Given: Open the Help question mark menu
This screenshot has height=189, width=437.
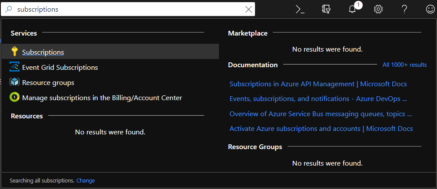Looking at the screenshot, I should 404,9.
